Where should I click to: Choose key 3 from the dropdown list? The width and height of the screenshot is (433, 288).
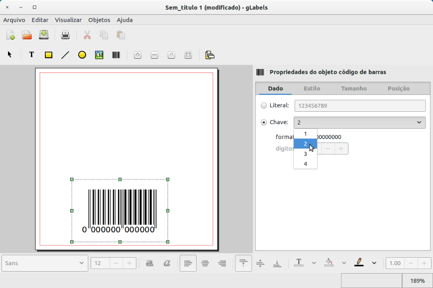coord(305,154)
